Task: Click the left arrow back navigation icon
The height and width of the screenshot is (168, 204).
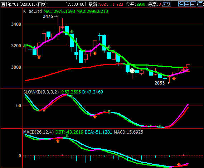Action: coord(181,4)
